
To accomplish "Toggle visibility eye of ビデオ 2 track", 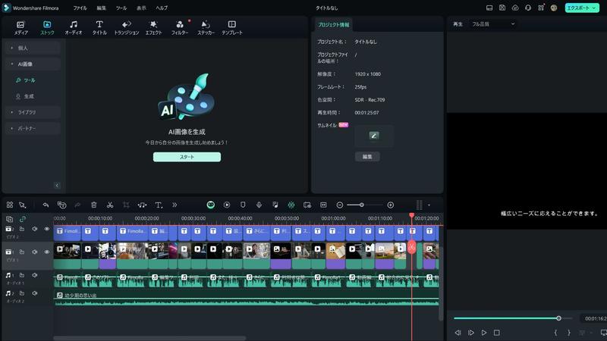I will (x=47, y=229).
